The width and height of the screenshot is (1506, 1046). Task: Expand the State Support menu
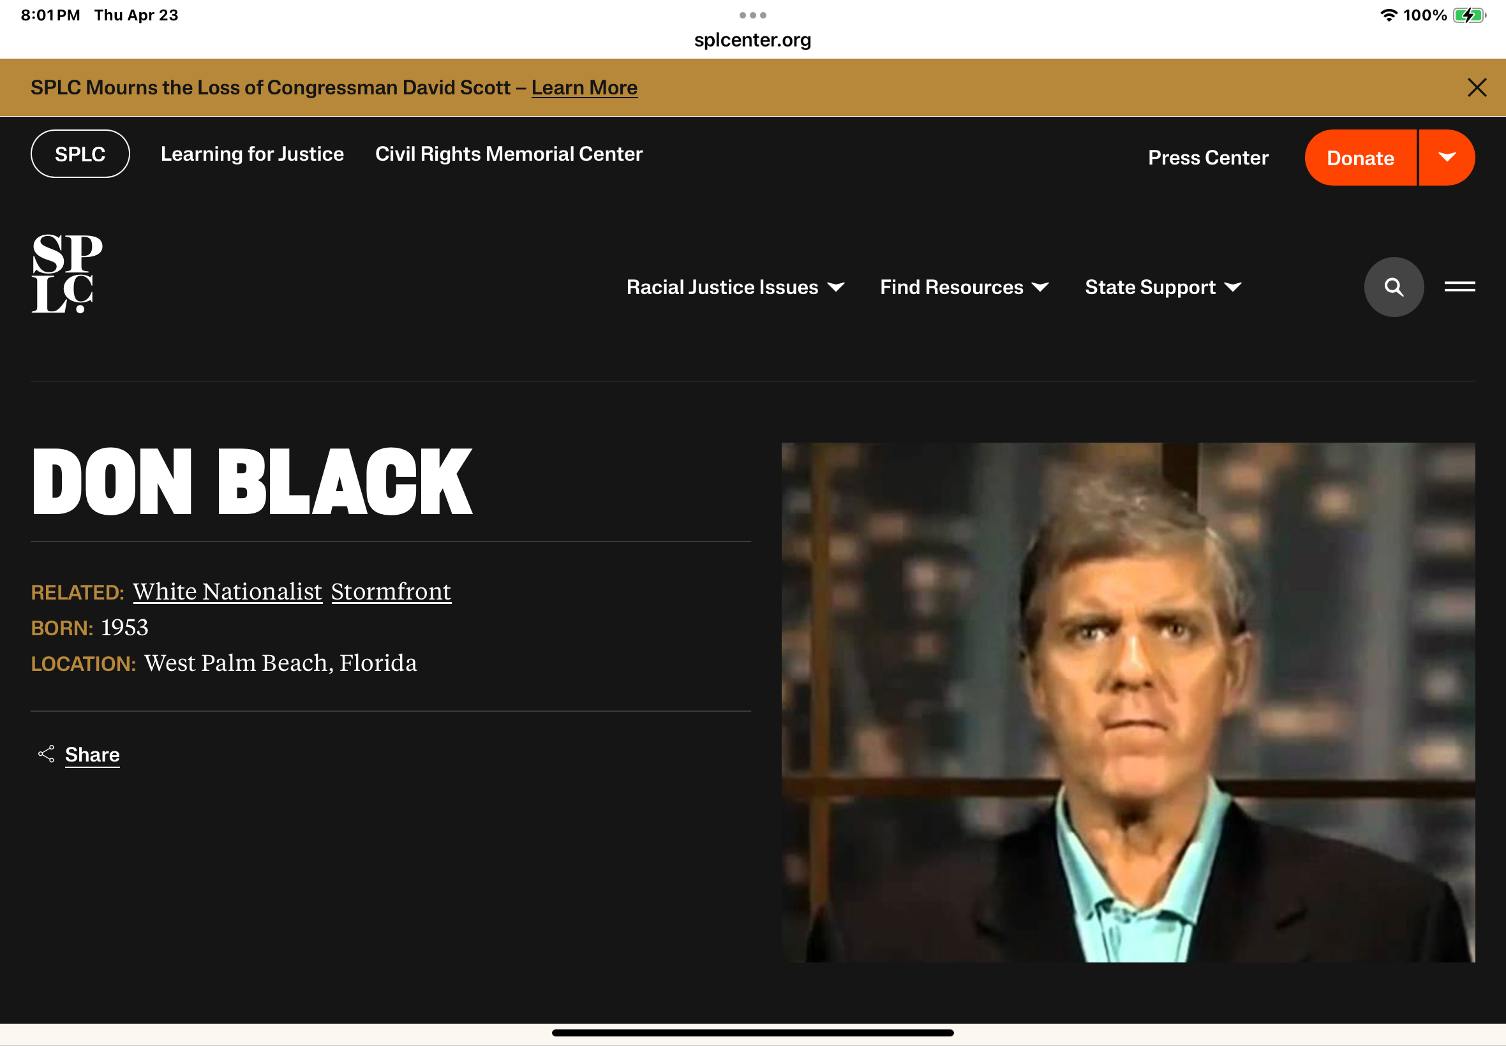coord(1163,287)
